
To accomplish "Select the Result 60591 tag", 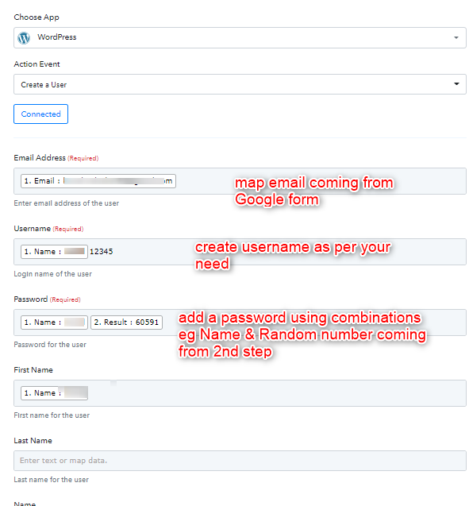I will [126, 322].
